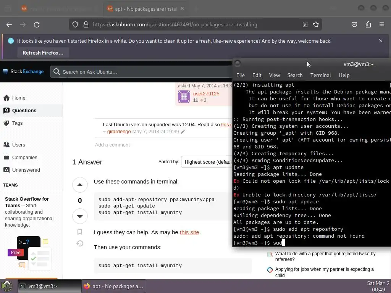Show answer activity history icon
The height and width of the screenshot is (293, 391).
80,243
